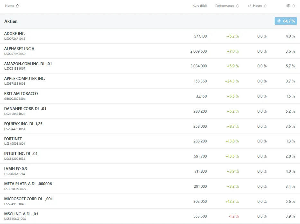Click Microsoft performance +12,3 %
The width and height of the screenshot is (300, 224).
(x=232, y=202)
